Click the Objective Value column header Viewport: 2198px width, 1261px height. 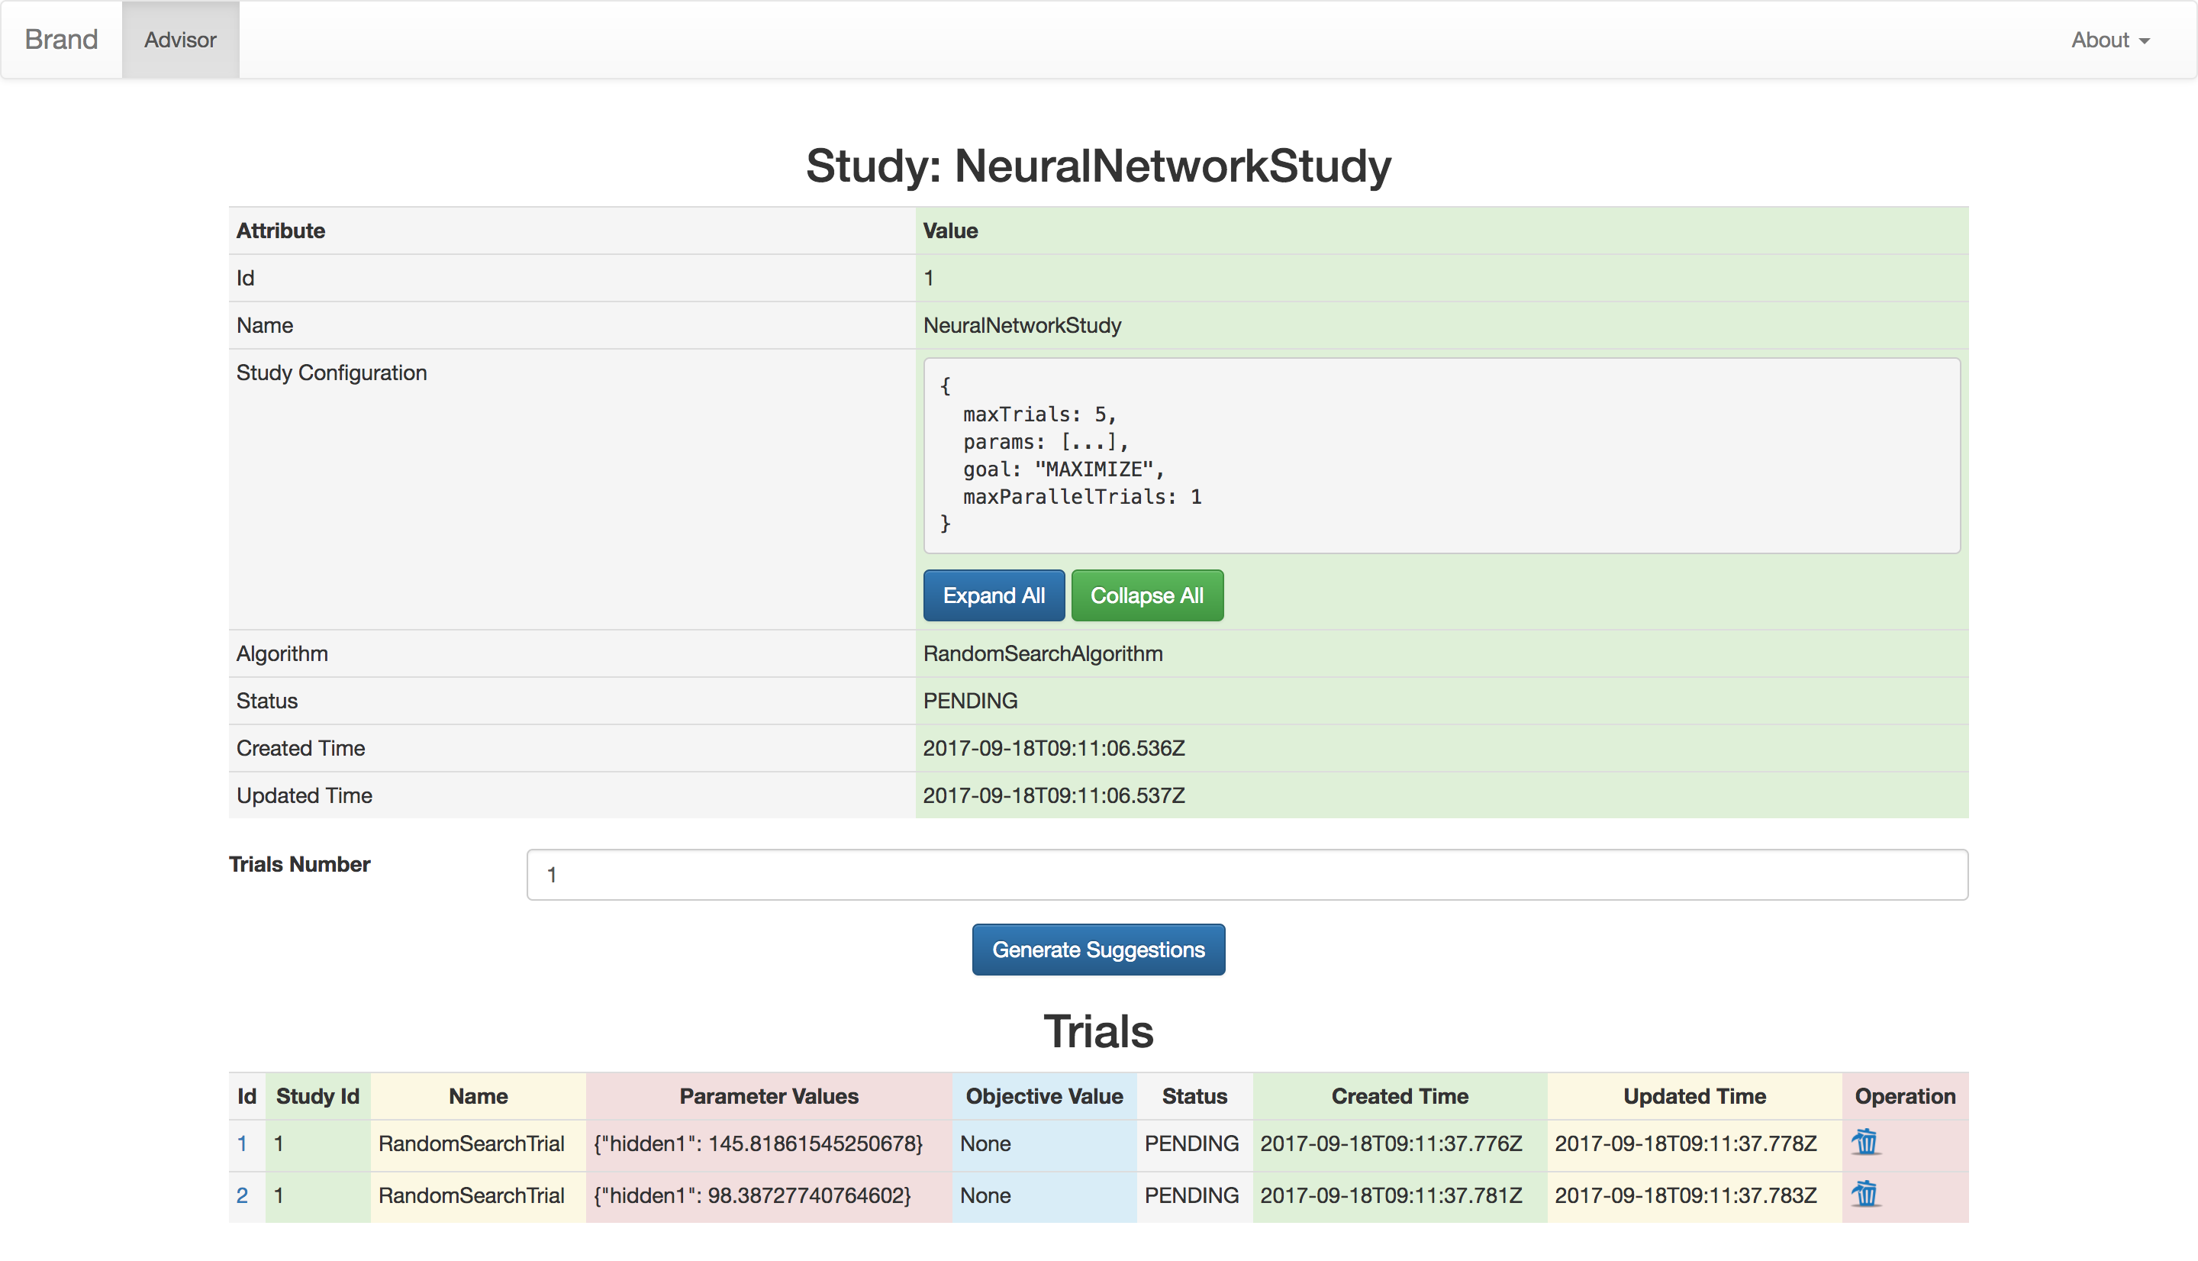1043,1095
